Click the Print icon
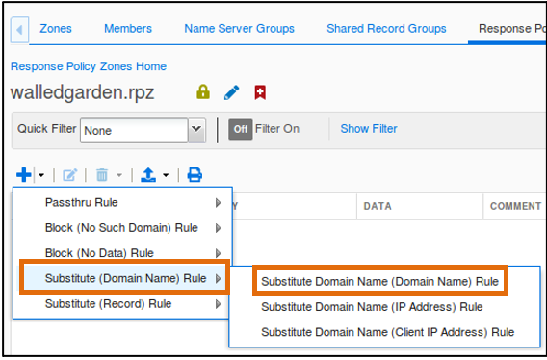The image size is (547, 360). coord(195,175)
